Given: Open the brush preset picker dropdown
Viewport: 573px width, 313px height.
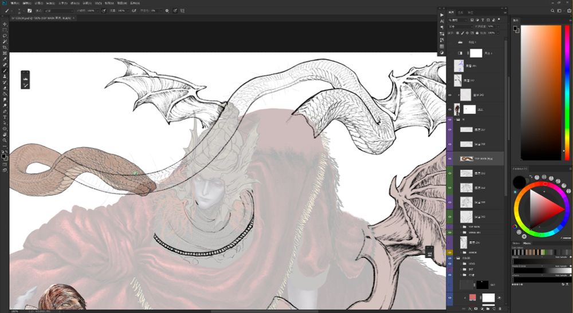Looking at the screenshot, I should pyautogui.click(x=24, y=11).
